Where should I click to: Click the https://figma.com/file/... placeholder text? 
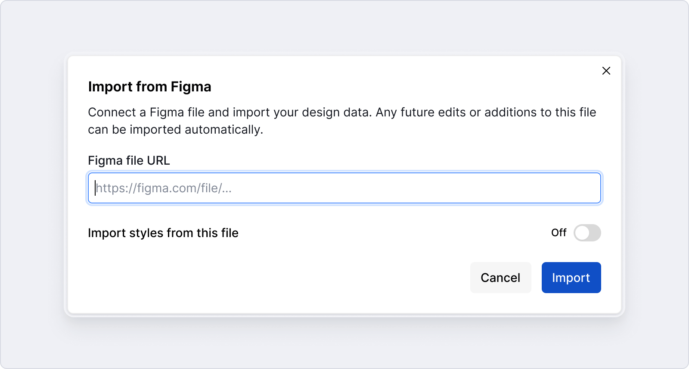[164, 188]
